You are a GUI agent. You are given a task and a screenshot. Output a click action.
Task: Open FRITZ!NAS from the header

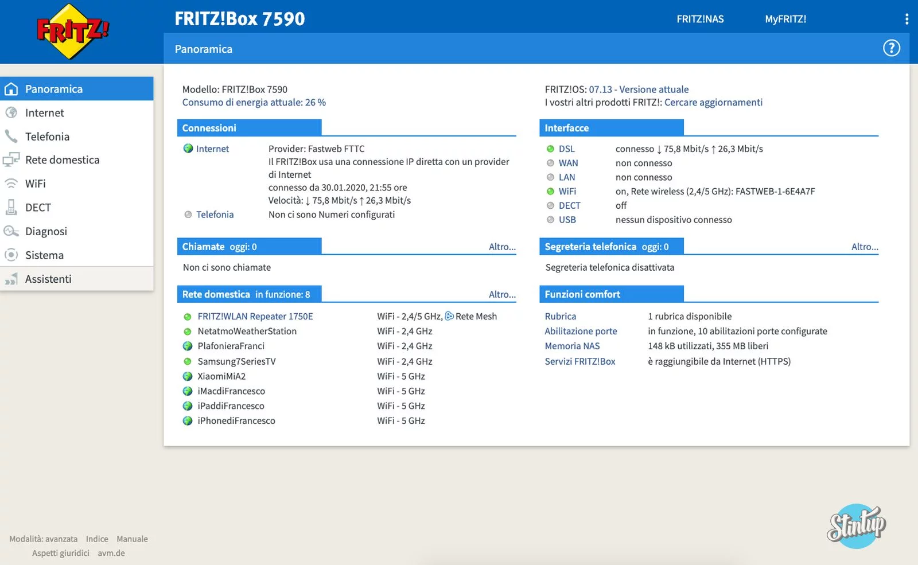click(x=700, y=19)
